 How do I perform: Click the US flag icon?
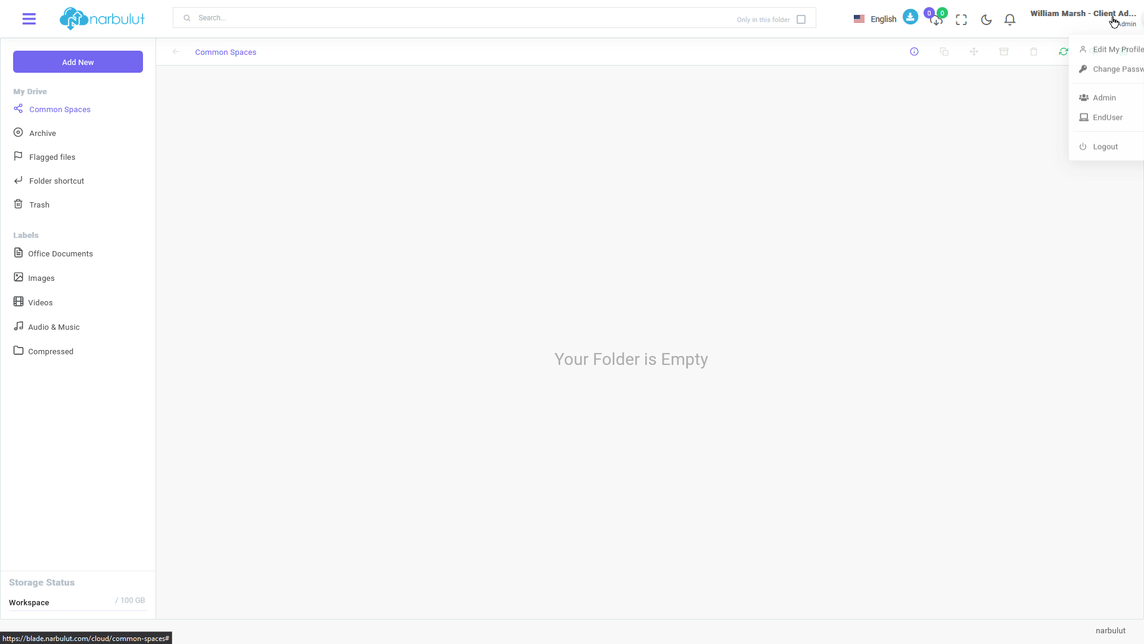pyautogui.click(x=859, y=19)
